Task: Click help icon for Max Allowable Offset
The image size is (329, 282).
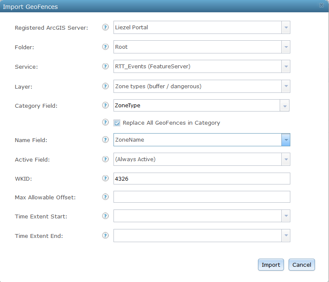Action: tap(105, 197)
